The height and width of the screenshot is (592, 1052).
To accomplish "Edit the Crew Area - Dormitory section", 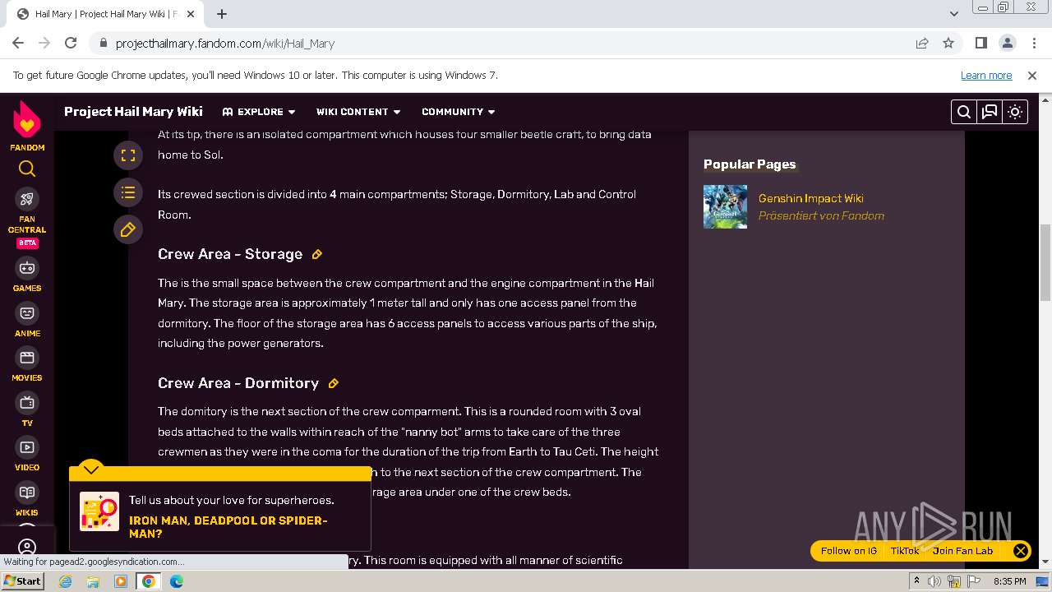I will [334, 384].
